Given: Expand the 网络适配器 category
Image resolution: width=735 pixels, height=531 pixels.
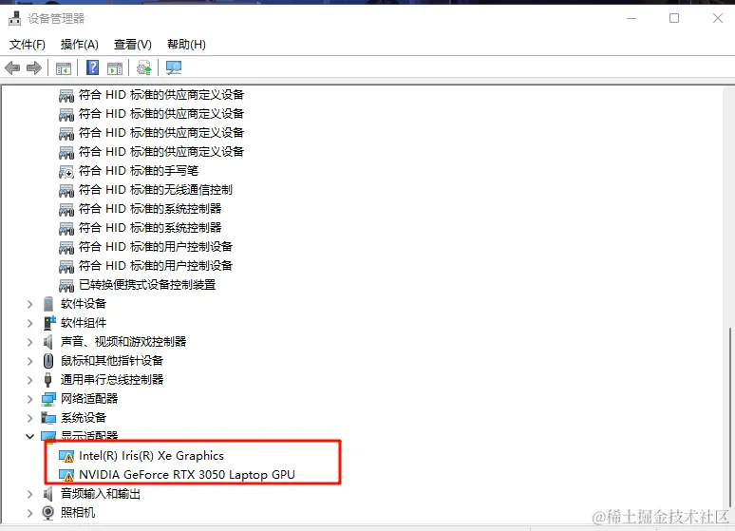Looking at the screenshot, I should click(30, 399).
